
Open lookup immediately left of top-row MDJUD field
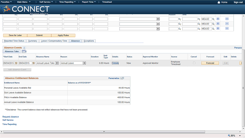(x=199, y=19)
